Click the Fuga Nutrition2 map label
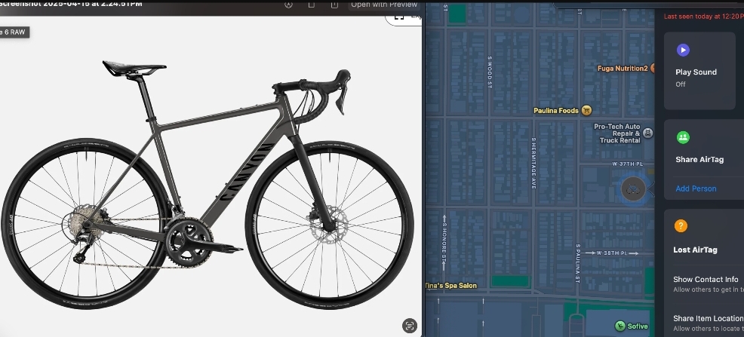Screen dimensions: 744x337 coord(622,69)
